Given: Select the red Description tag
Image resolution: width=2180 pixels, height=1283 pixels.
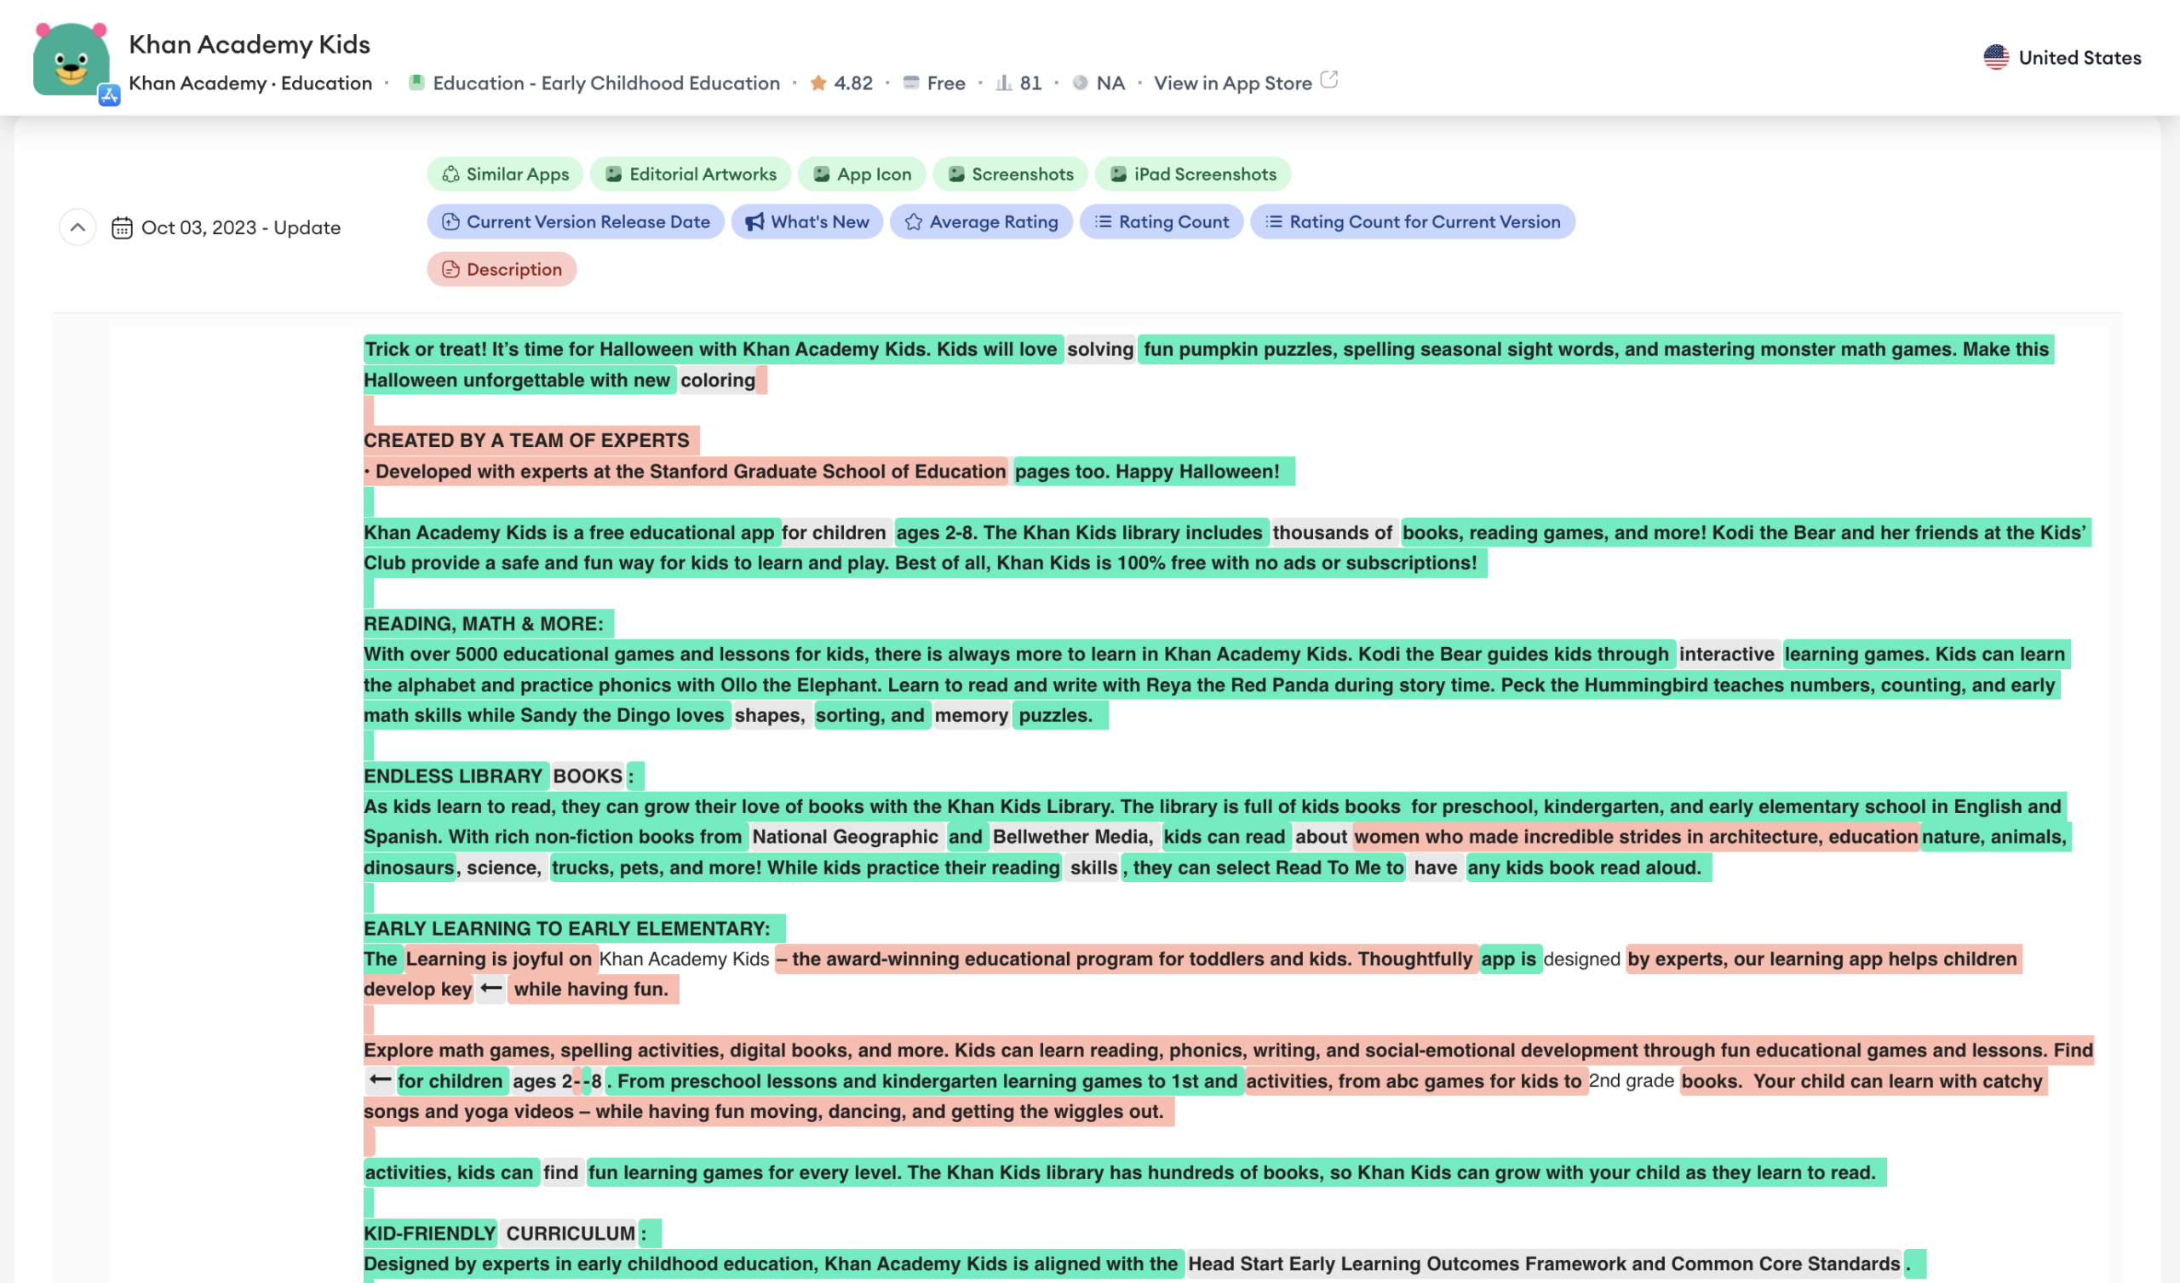Looking at the screenshot, I should 502,269.
